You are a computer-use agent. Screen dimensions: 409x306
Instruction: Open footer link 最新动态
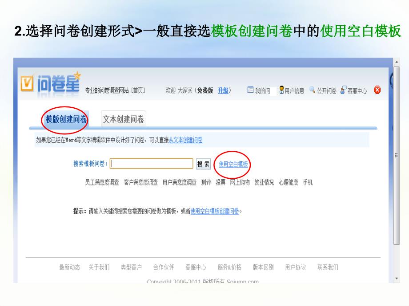point(69,267)
